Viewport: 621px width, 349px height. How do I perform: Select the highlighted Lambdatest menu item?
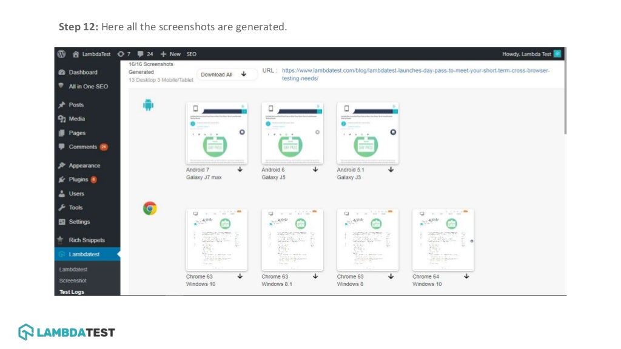click(87, 254)
